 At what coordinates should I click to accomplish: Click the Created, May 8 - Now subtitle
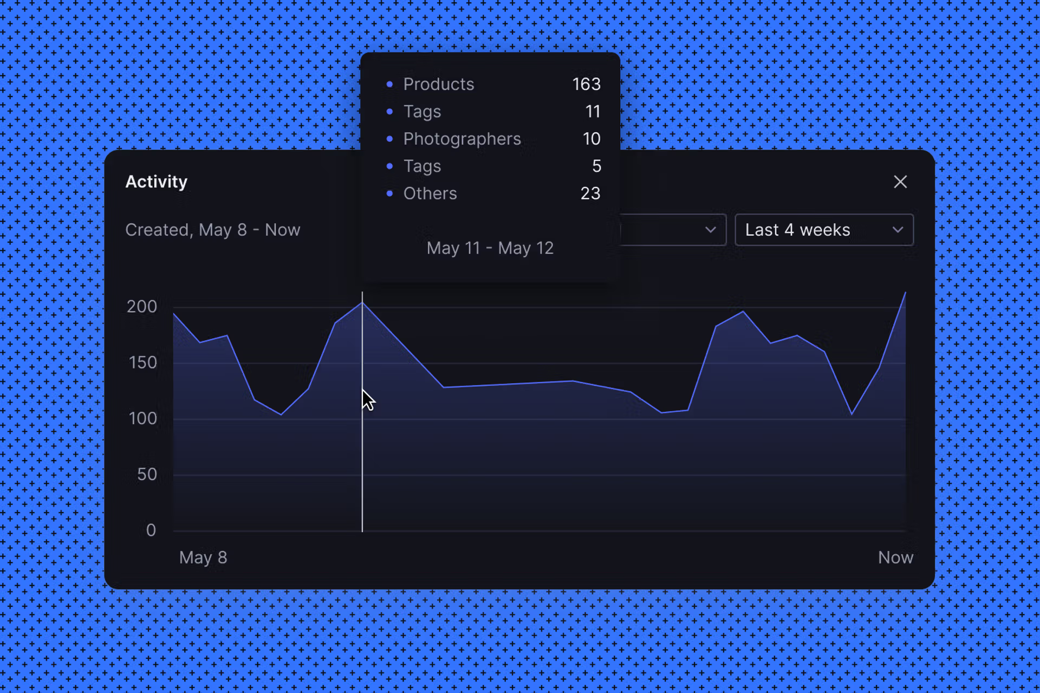tap(212, 230)
